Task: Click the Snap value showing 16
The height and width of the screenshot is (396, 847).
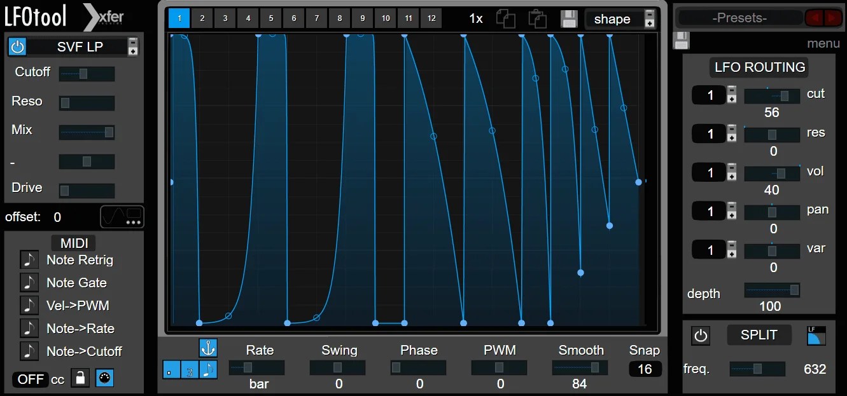Action: tap(645, 369)
